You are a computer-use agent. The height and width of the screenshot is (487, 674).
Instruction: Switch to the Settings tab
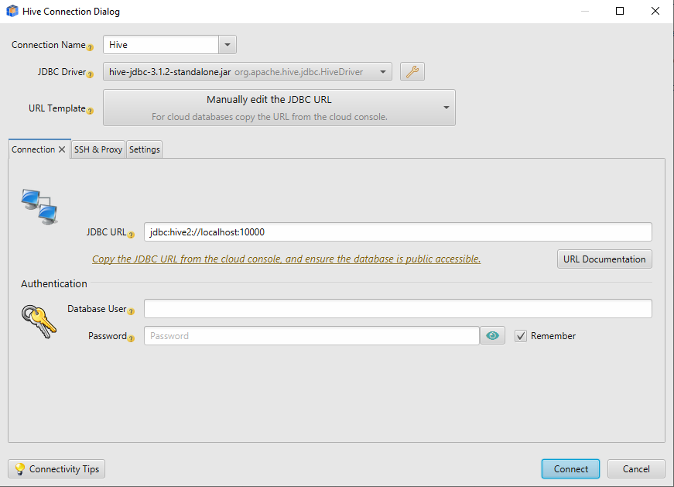[144, 149]
